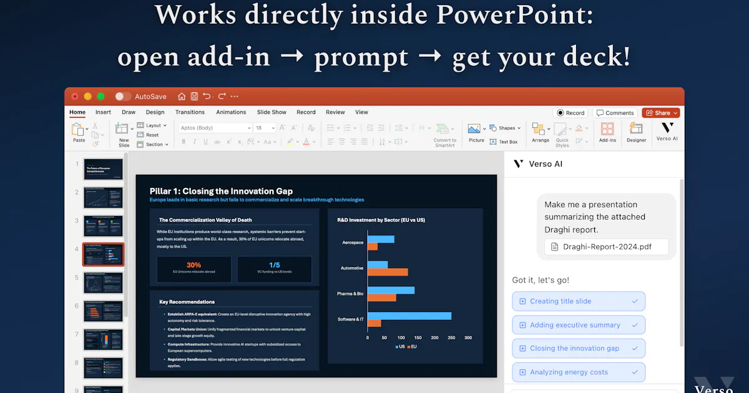The height and width of the screenshot is (393, 749).
Task: Toggle the AutoSave switch
Action: [123, 96]
